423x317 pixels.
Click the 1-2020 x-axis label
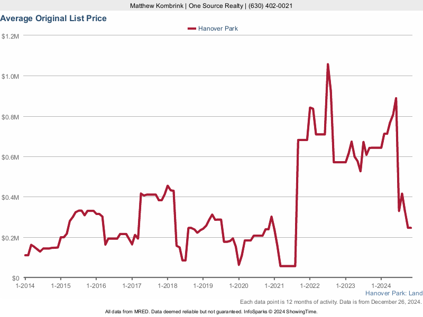(x=238, y=285)
